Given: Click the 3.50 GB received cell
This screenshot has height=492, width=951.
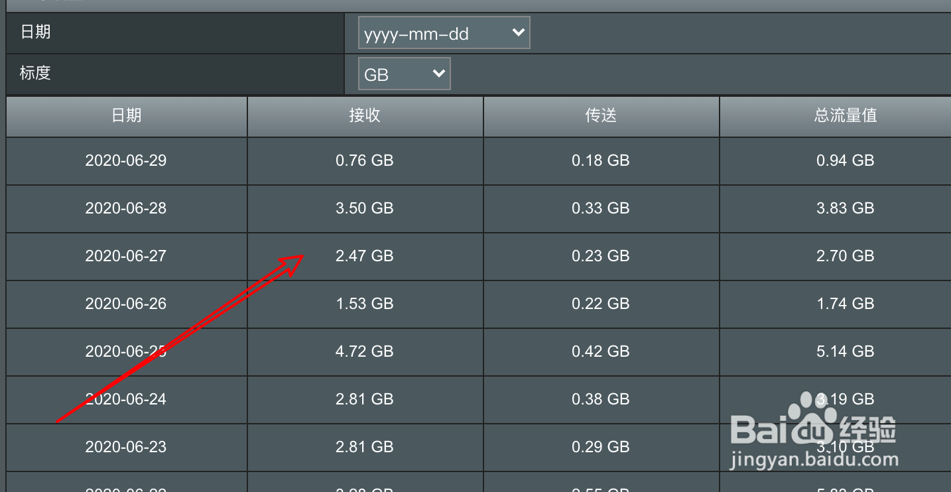Looking at the screenshot, I should click(365, 208).
